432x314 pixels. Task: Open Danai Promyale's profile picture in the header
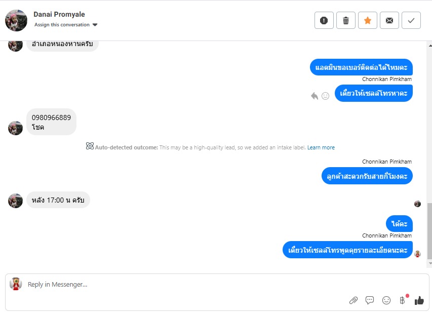pos(16,20)
